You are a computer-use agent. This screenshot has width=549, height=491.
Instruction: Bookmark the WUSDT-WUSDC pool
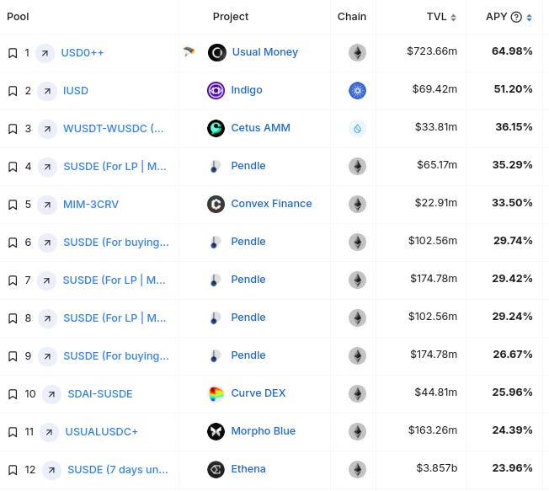click(x=13, y=129)
